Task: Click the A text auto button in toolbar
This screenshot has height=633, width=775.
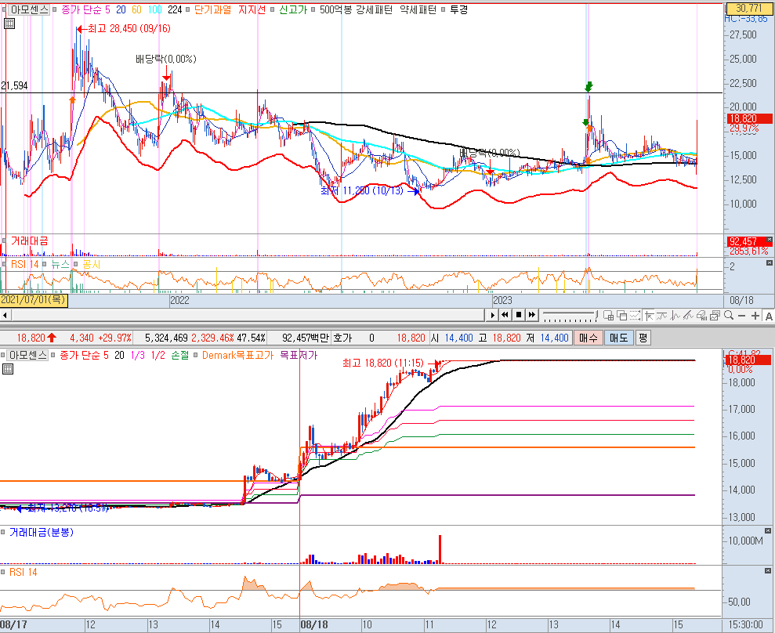Action: coord(769,315)
